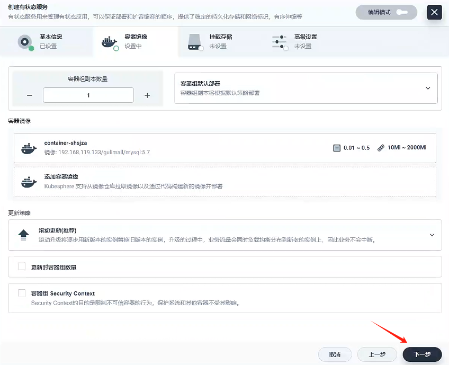Click the 上一步 button
The width and height of the screenshot is (449, 365).
click(377, 355)
